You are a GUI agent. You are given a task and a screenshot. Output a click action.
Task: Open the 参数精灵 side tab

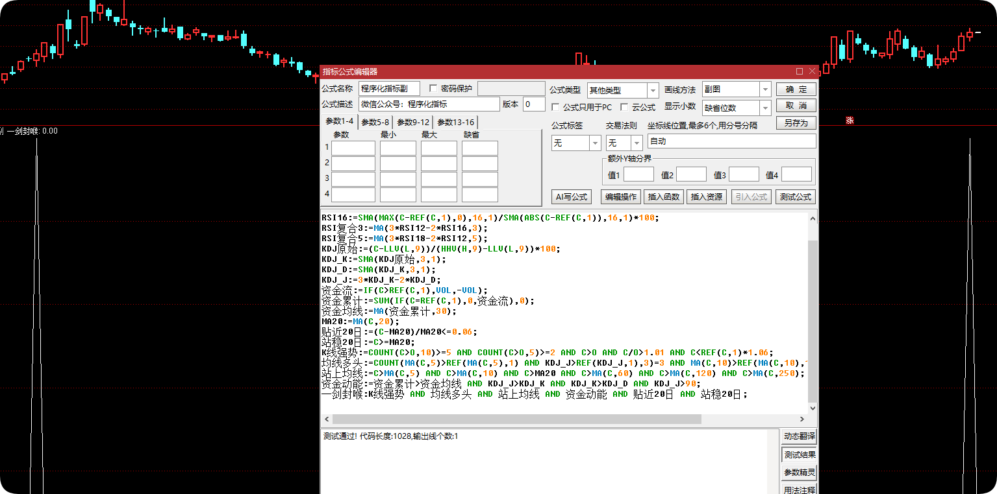[799, 473]
